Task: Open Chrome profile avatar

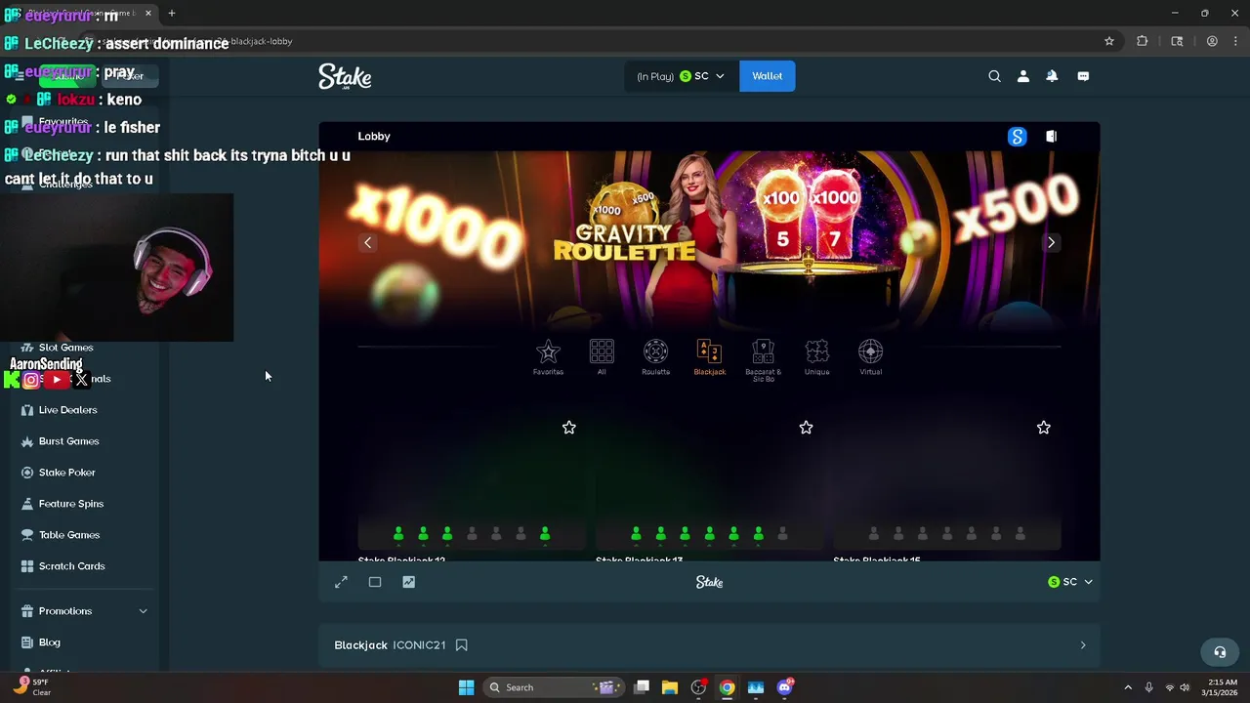Action: [1212, 41]
